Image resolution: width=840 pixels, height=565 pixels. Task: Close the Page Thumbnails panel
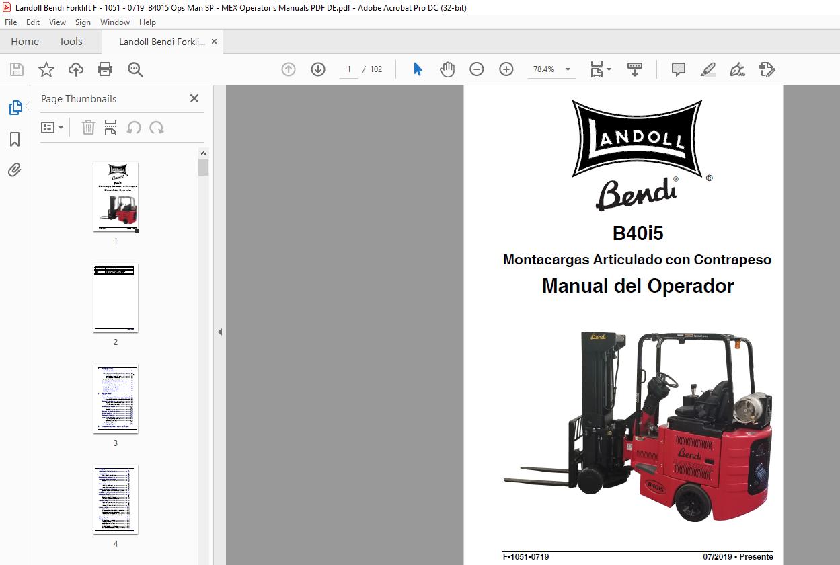194,98
